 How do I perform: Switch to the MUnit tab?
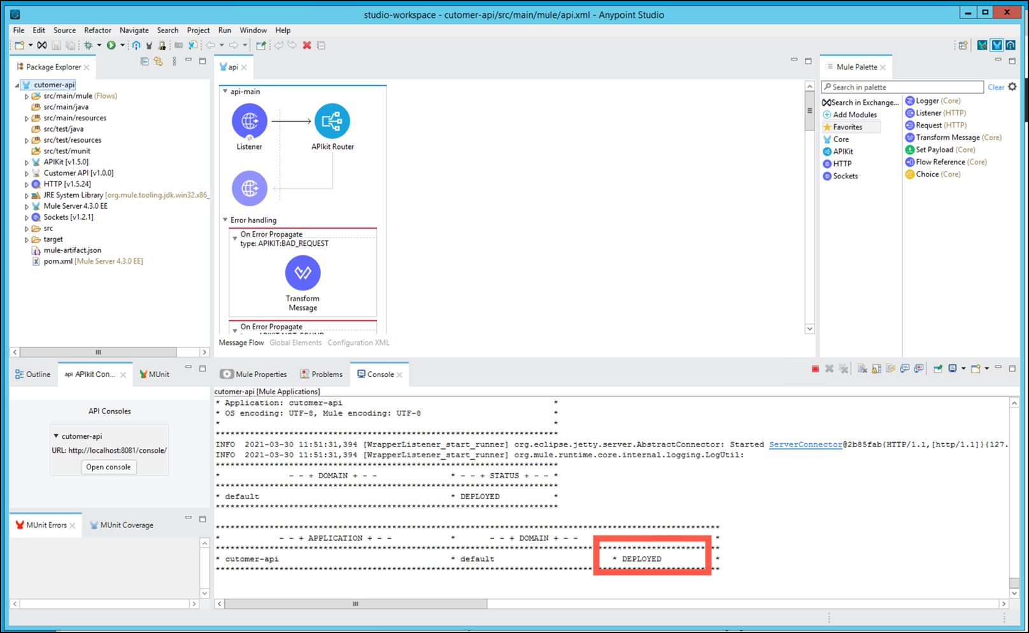point(155,374)
